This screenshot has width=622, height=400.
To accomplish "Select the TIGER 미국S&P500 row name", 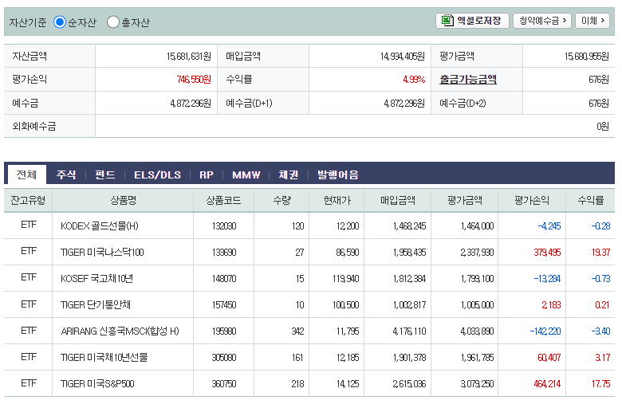I will pos(97,384).
